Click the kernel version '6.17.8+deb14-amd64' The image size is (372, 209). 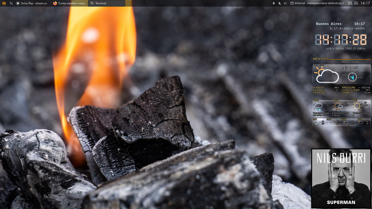point(347,28)
